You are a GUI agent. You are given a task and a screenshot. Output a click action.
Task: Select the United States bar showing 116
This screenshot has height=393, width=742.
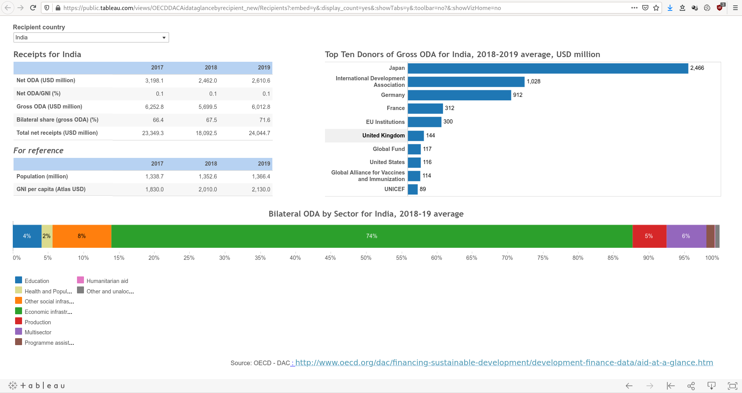click(x=414, y=163)
